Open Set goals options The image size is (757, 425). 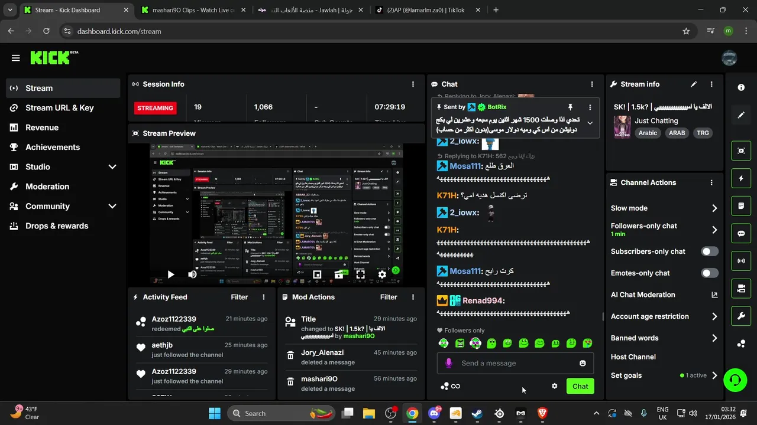point(664,375)
